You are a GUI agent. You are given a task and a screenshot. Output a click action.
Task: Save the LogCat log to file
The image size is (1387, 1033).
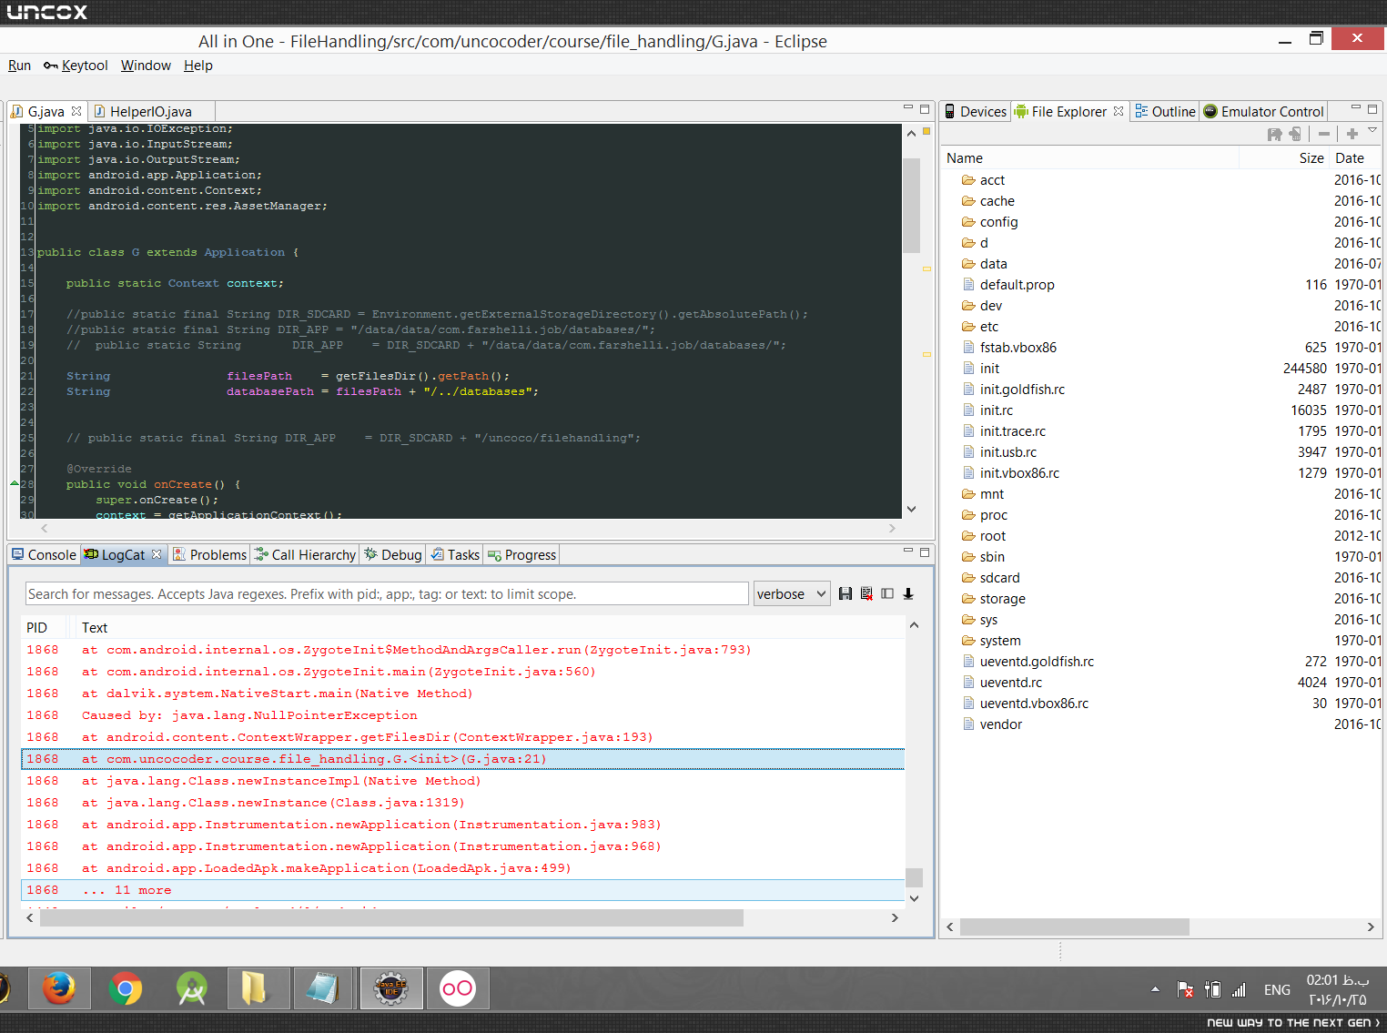[x=845, y=593]
